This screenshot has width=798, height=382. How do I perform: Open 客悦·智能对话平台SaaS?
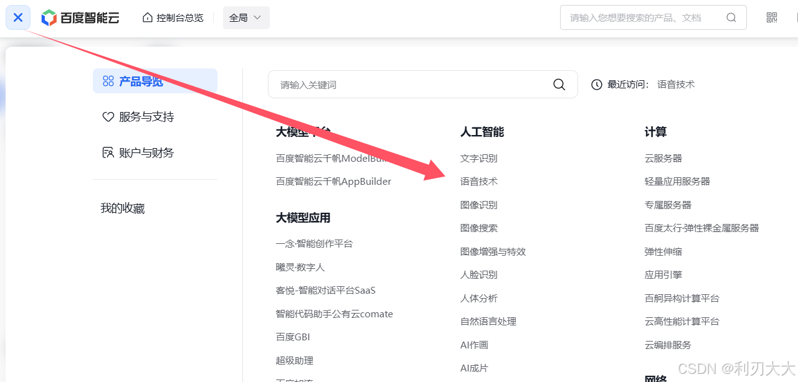click(326, 291)
